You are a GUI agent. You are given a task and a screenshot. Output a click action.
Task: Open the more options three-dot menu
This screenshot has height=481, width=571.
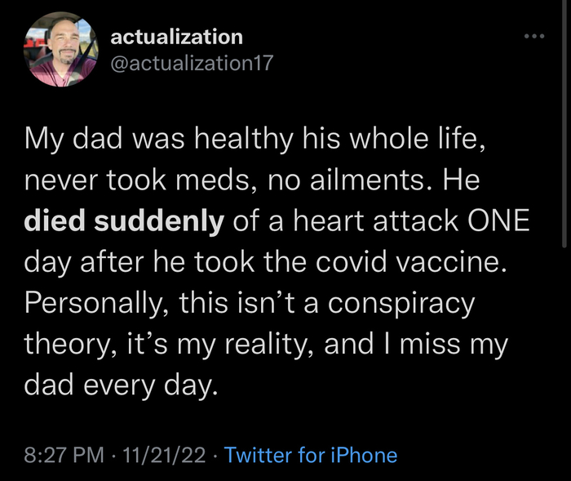[x=533, y=37]
